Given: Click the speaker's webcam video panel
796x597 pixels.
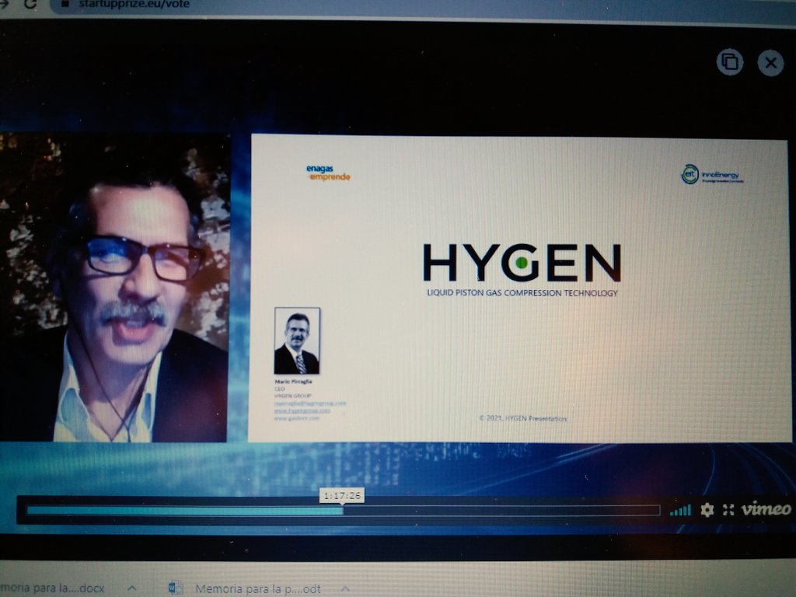Looking at the screenshot, I should coord(113,288).
